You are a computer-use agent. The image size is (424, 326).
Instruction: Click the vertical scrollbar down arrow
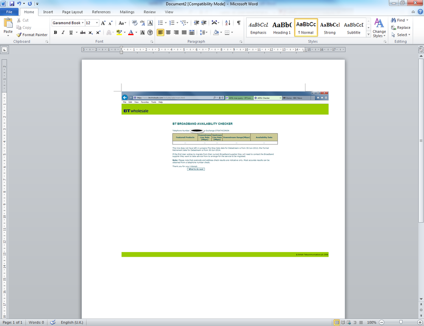pyautogui.click(x=421, y=299)
